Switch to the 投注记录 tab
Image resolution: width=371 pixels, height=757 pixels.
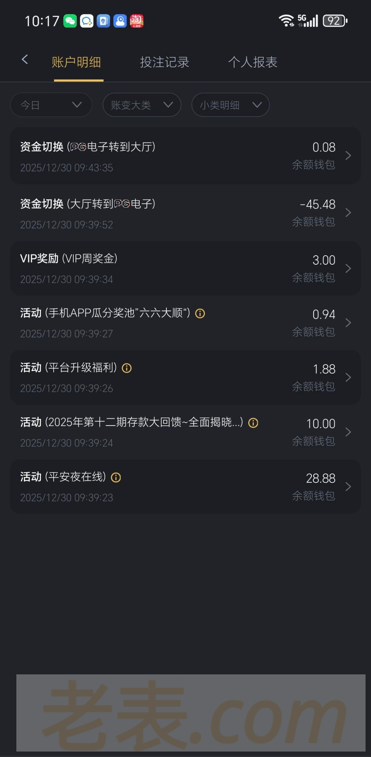coord(164,62)
